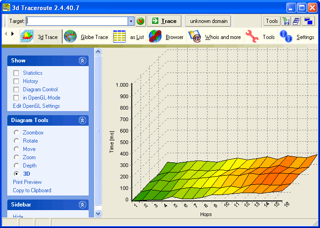Click sidebar scrollbar up arrow
The height and width of the screenshot is (228, 320).
click(98, 51)
